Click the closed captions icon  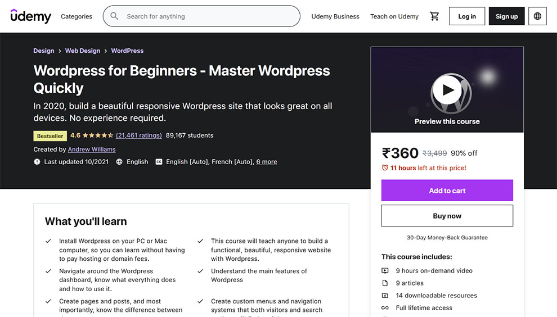(x=159, y=162)
